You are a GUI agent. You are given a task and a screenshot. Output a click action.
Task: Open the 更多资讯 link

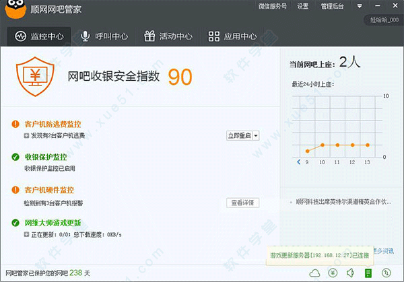coord(384,251)
